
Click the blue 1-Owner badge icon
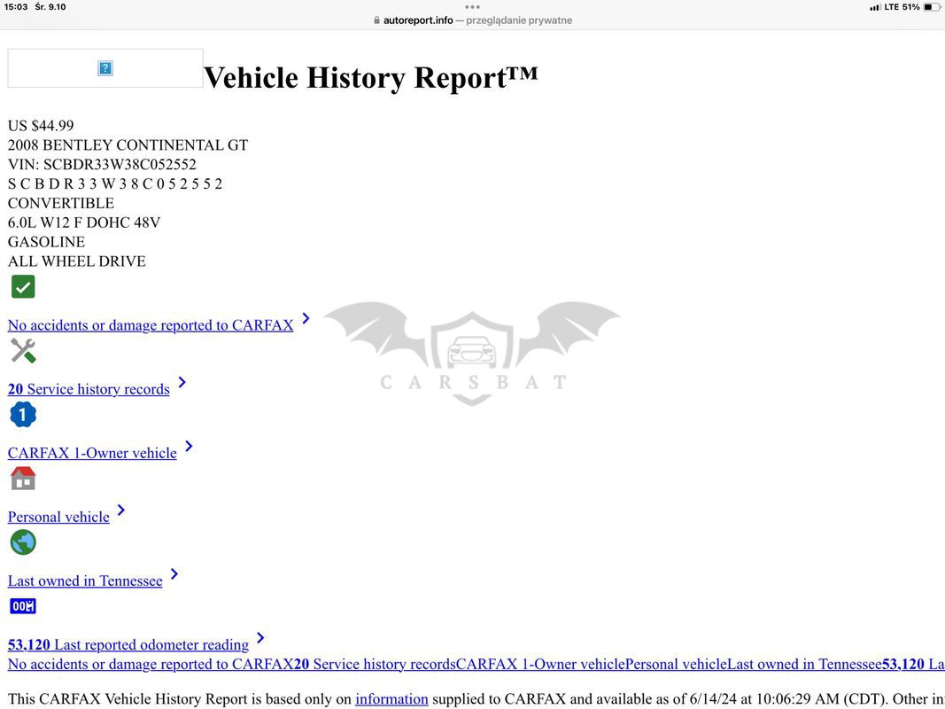pyautogui.click(x=23, y=415)
